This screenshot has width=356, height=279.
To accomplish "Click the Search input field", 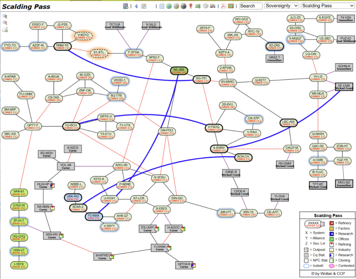I will coord(250,6).
